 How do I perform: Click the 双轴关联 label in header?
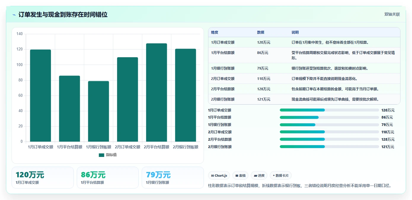pos(392,14)
